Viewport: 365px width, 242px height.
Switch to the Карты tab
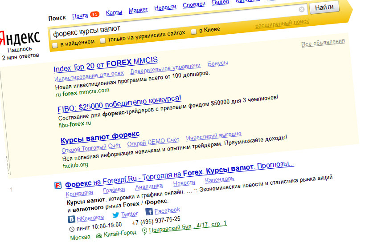pyautogui.click(x=114, y=12)
